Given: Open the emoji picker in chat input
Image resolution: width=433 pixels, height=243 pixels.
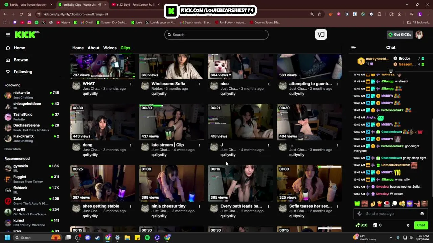Looking at the screenshot, I should (x=422, y=214).
